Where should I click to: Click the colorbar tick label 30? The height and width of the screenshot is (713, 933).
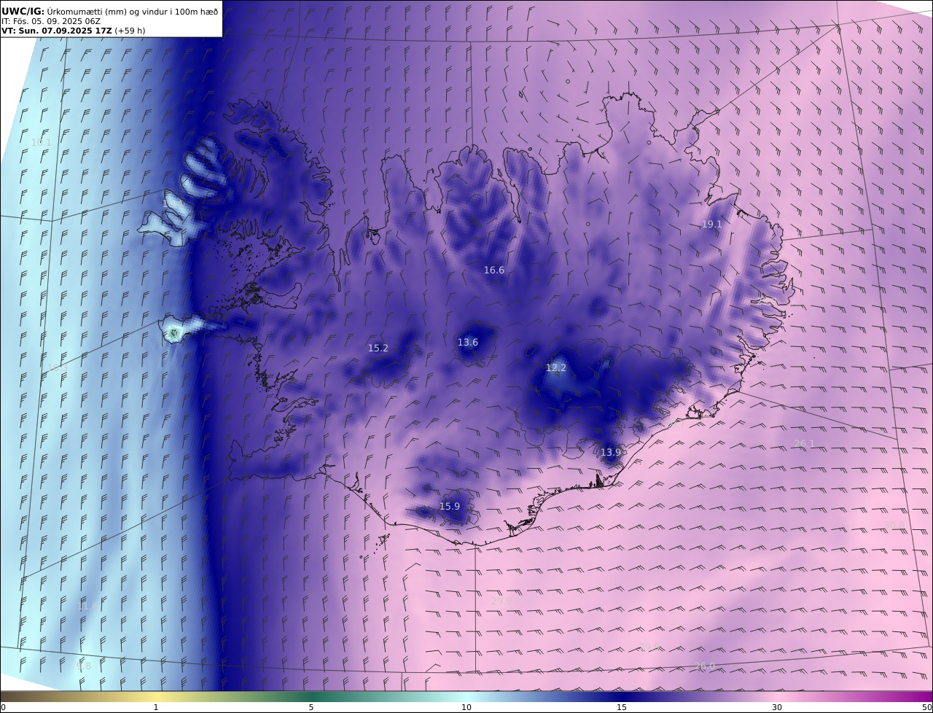tap(777, 707)
